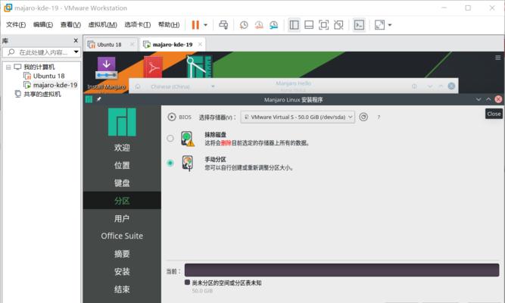Pause the virtual machine
Screen dimensions: 505x303
pyautogui.click(x=195, y=25)
